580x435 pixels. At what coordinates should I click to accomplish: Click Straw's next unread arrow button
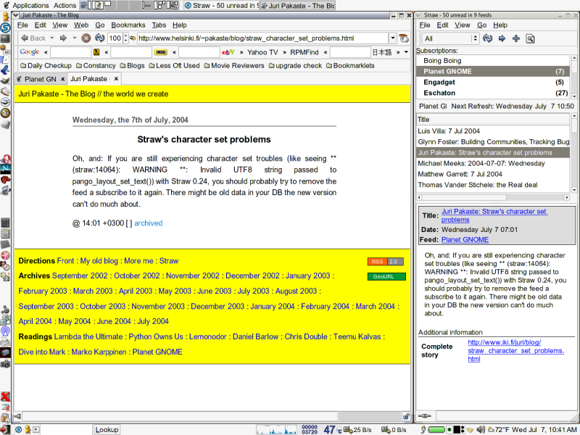[502, 38]
